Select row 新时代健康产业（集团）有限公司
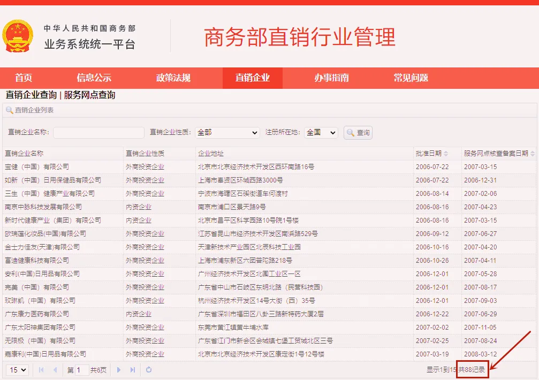539x380 pixels. coord(270,221)
